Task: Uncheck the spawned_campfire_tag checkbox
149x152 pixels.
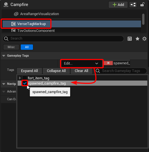Action: [25, 83]
